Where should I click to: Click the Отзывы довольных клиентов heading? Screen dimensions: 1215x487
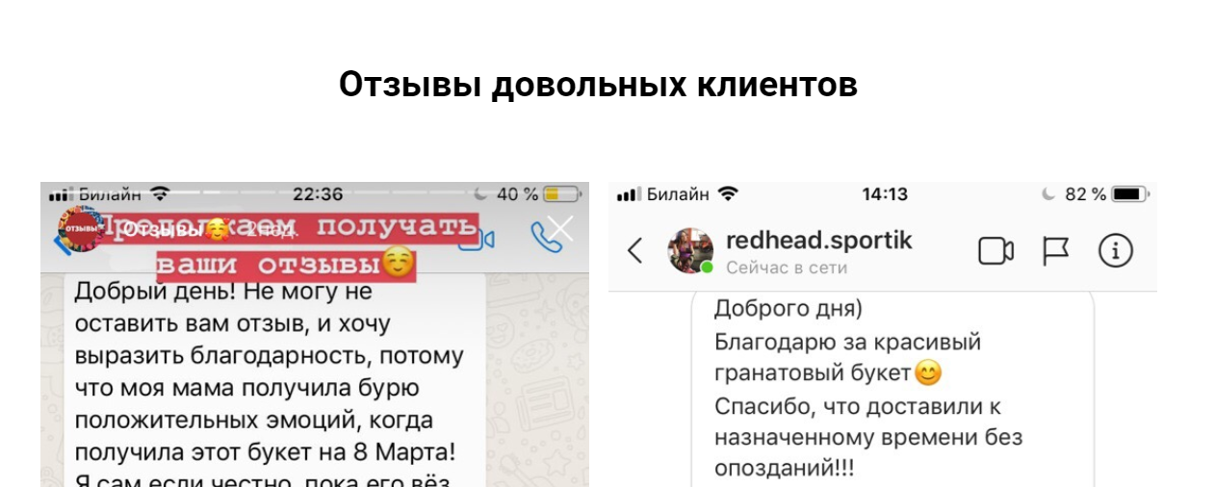[598, 85]
